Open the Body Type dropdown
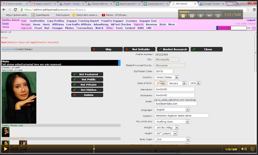The image size is (258, 155). click(173, 139)
